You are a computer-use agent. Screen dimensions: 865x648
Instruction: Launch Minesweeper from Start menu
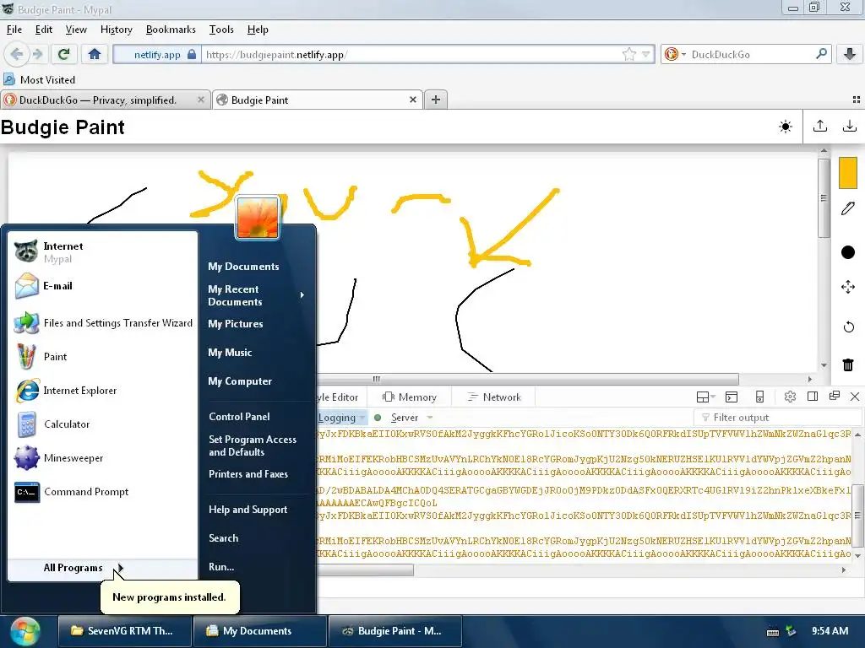point(102,458)
